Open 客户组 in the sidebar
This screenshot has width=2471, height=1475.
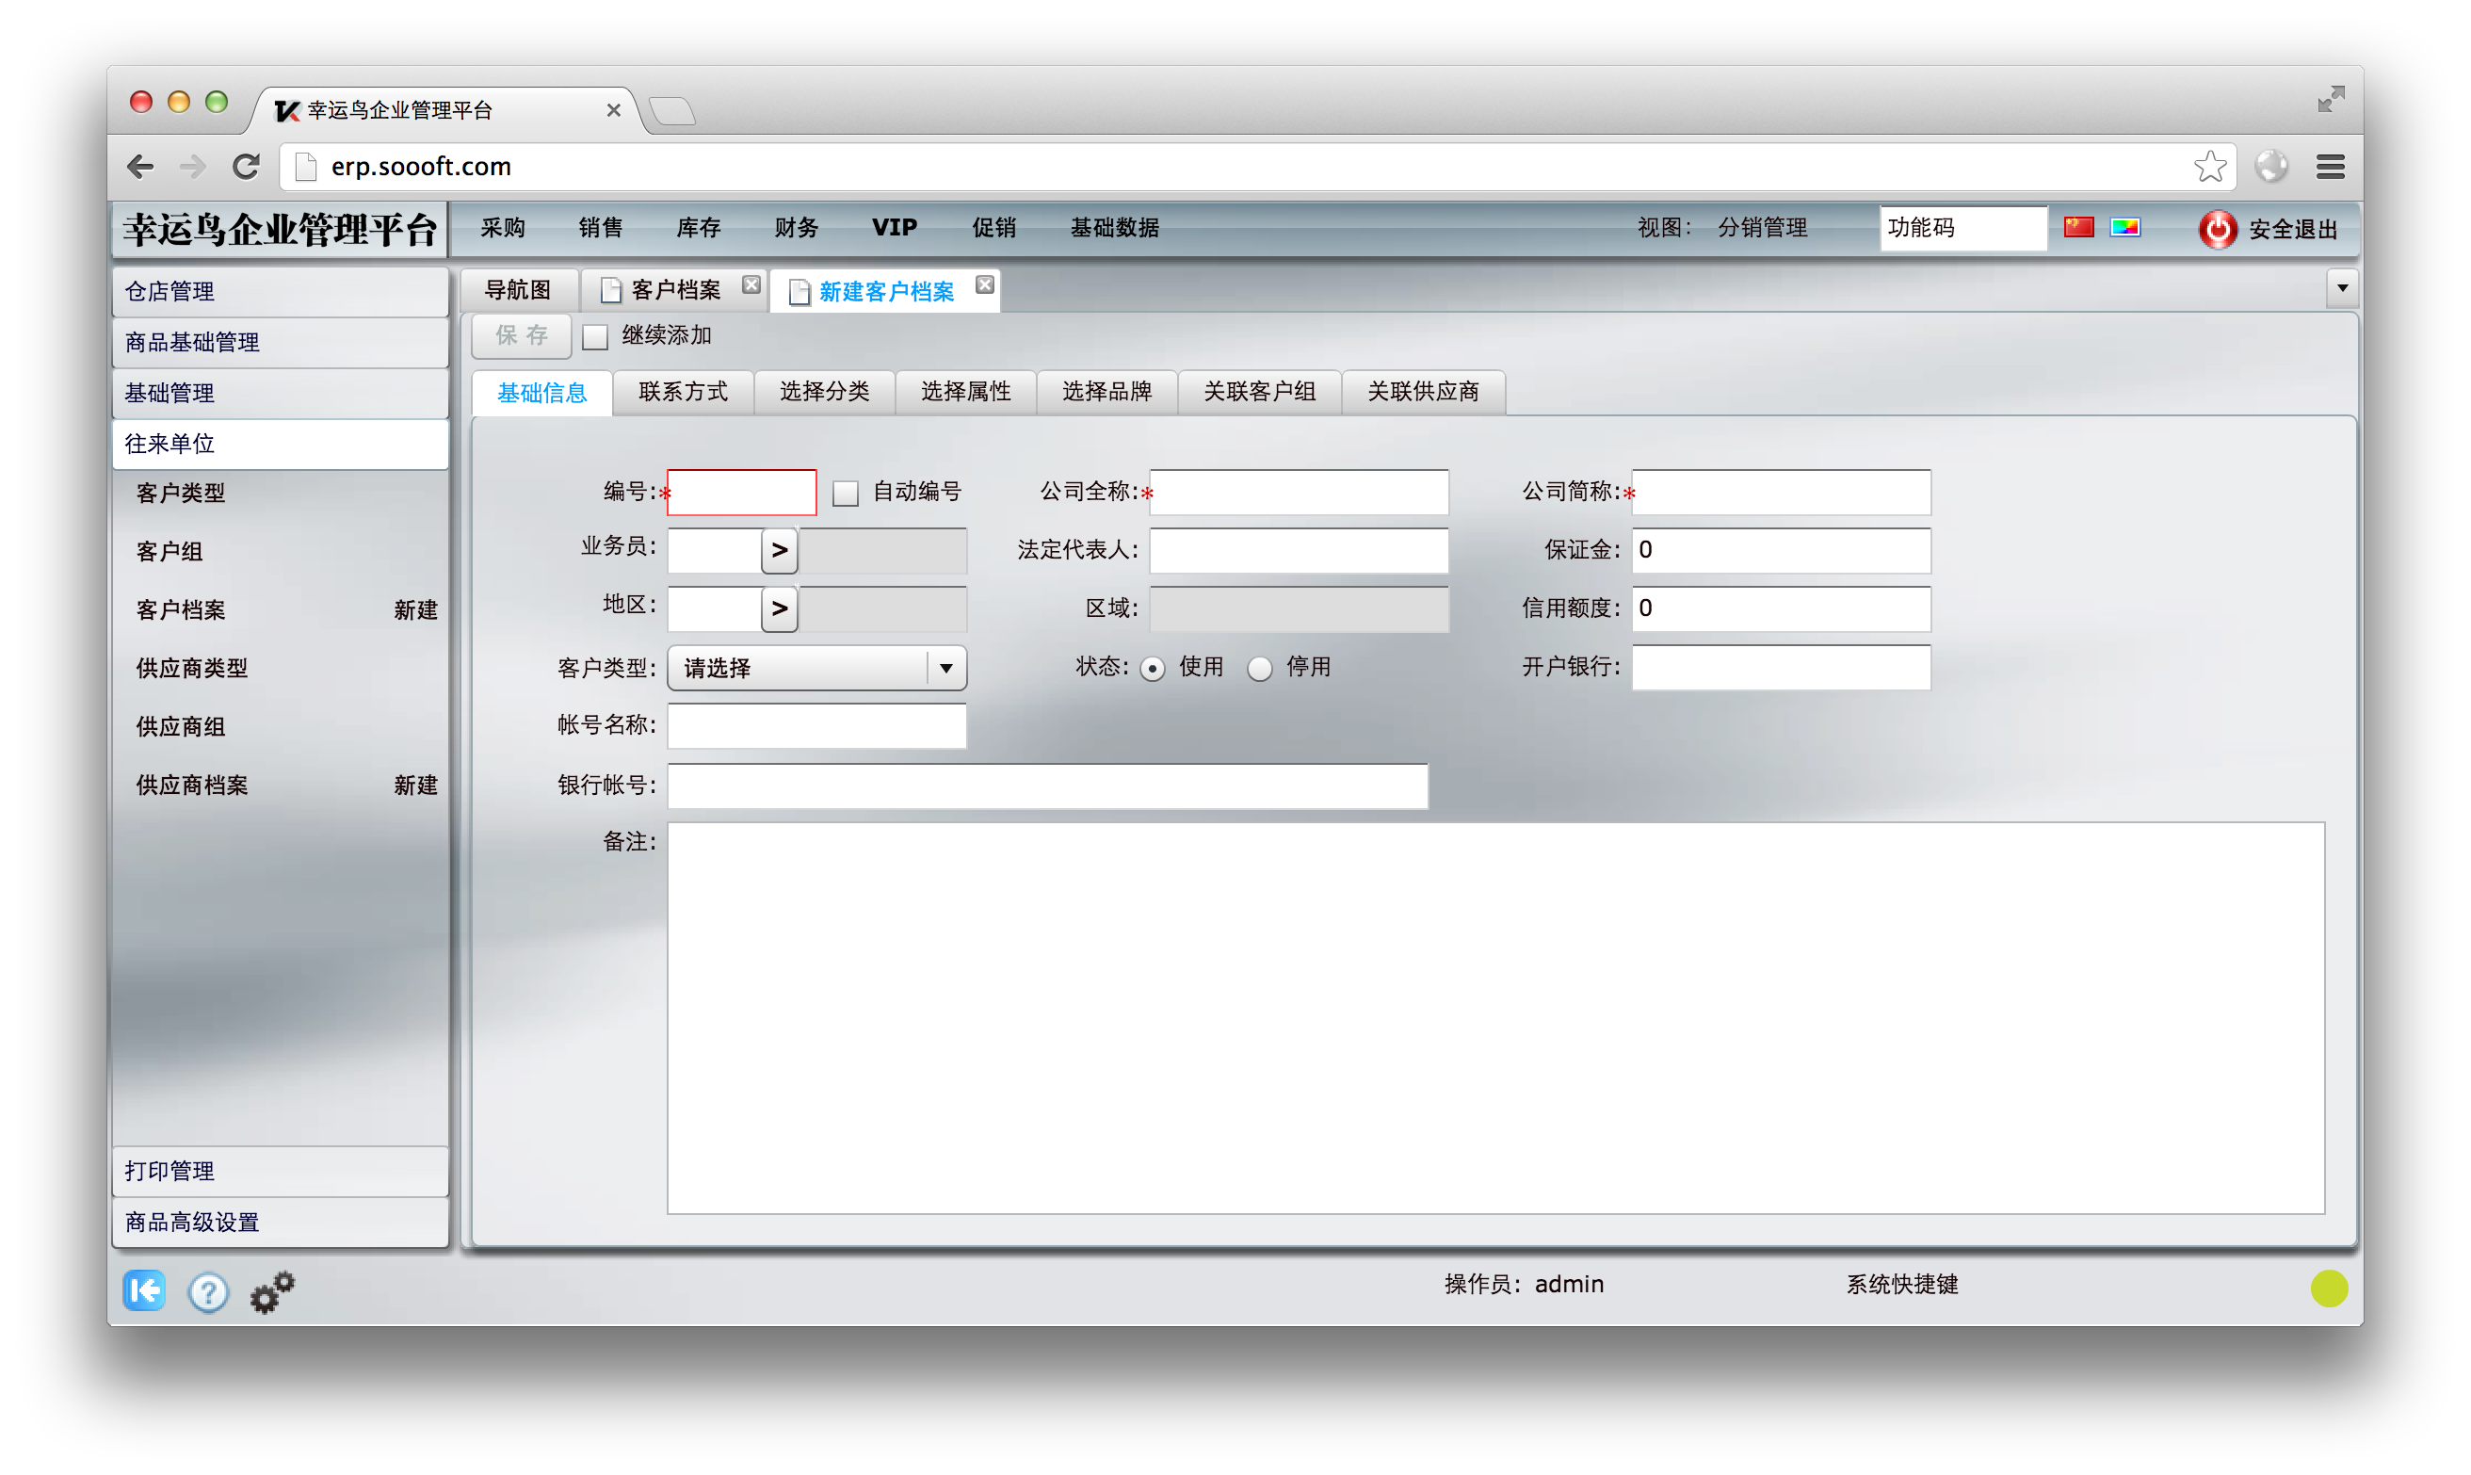(x=169, y=552)
